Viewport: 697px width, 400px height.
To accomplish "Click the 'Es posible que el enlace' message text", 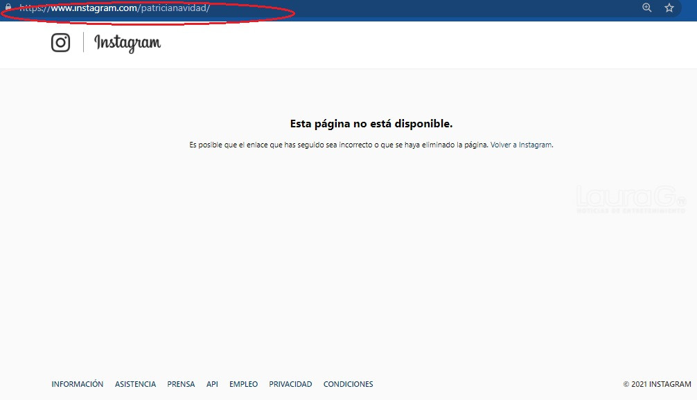I will click(x=339, y=145).
